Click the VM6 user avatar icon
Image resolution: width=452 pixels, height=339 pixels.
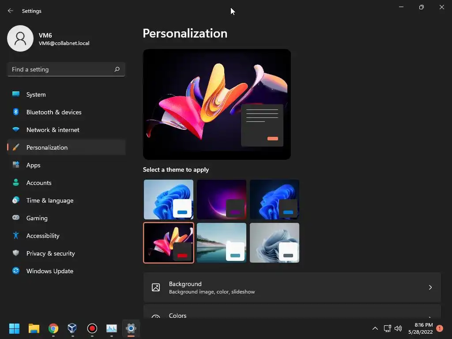pos(20,38)
